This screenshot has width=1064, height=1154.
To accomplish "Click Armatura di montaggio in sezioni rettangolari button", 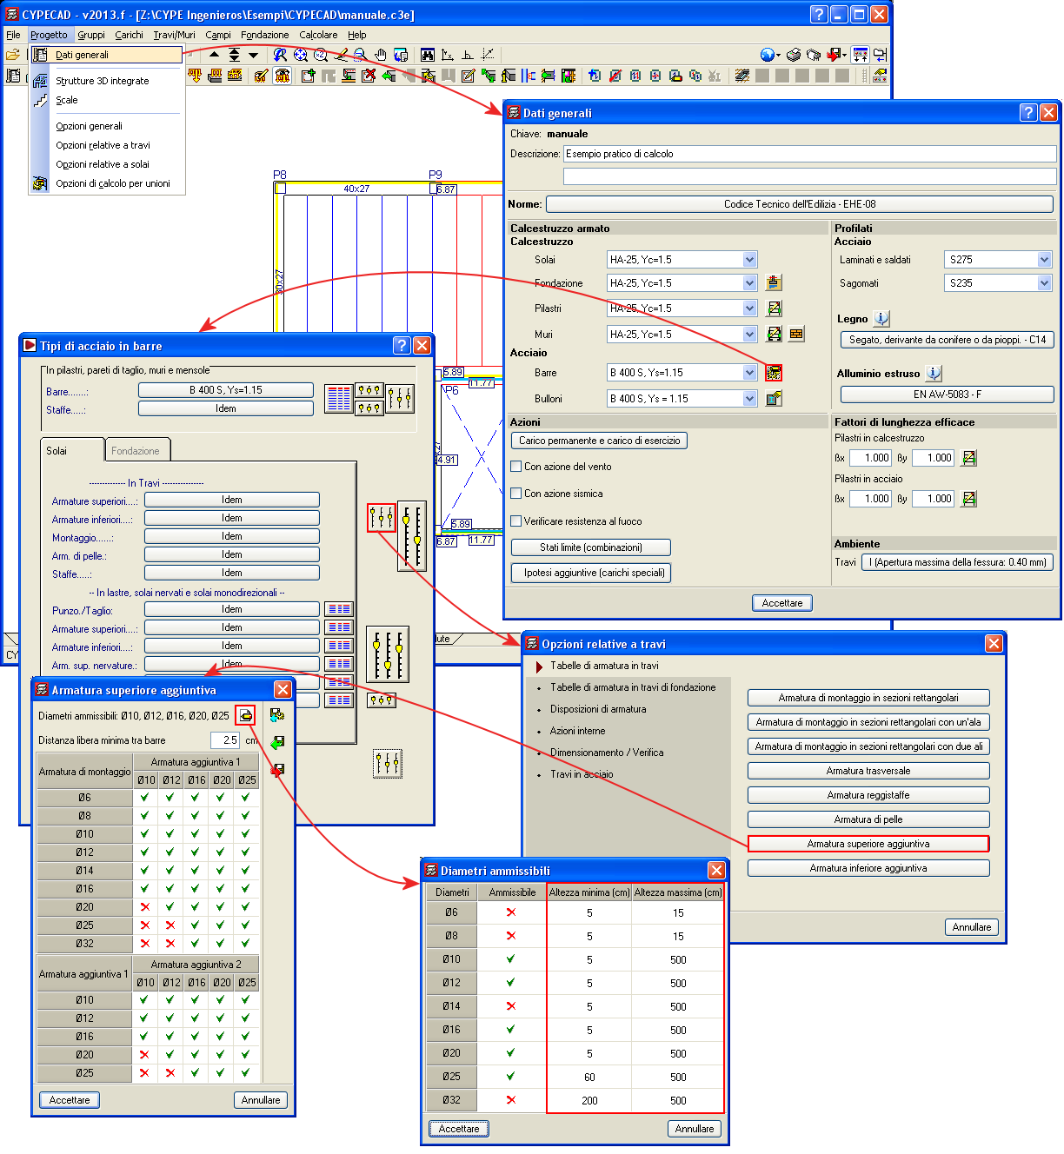I will pos(868,698).
